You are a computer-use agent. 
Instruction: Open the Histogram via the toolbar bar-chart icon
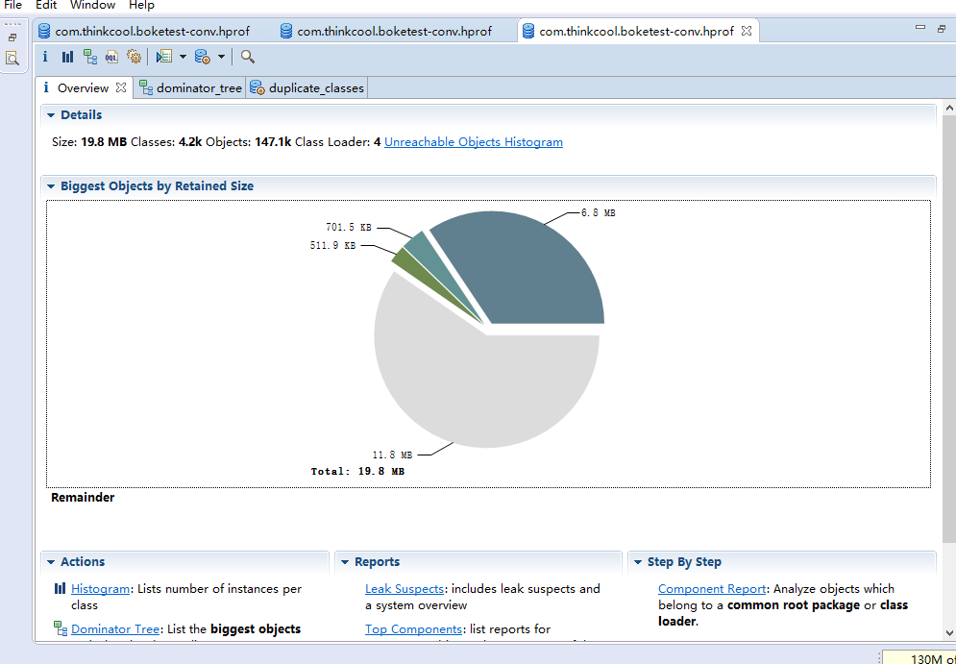[67, 57]
